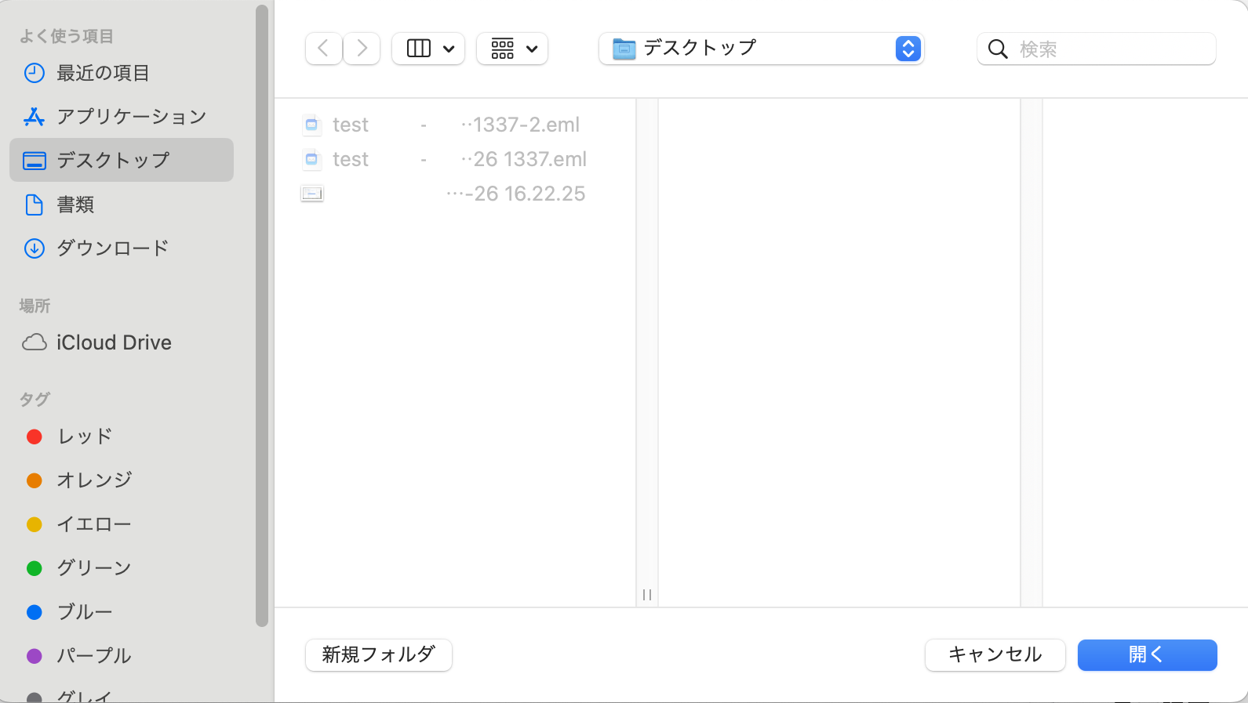Select the screenshot file ending 16.22.25
Image resolution: width=1248 pixels, height=703 pixels.
coord(455,194)
